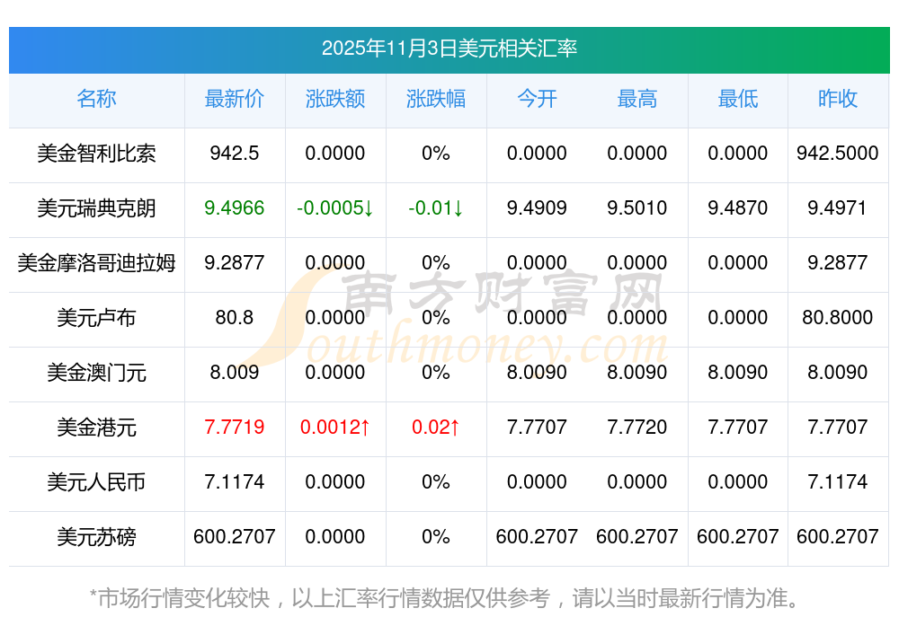Open the 美元卢布 currency pair
899x626 pixels.
[x=96, y=318]
